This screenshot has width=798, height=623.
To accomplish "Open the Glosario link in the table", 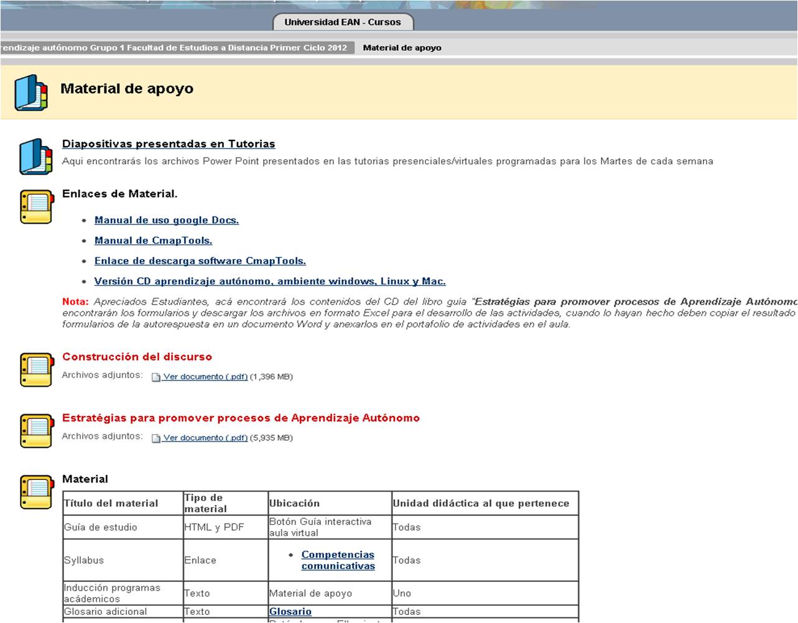I will pos(290,612).
